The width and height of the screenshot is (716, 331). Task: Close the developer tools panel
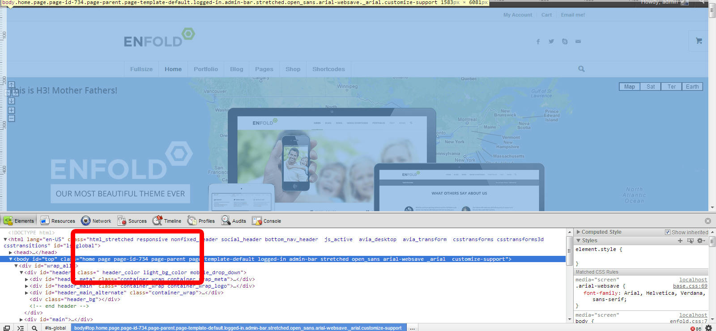coord(708,221)
